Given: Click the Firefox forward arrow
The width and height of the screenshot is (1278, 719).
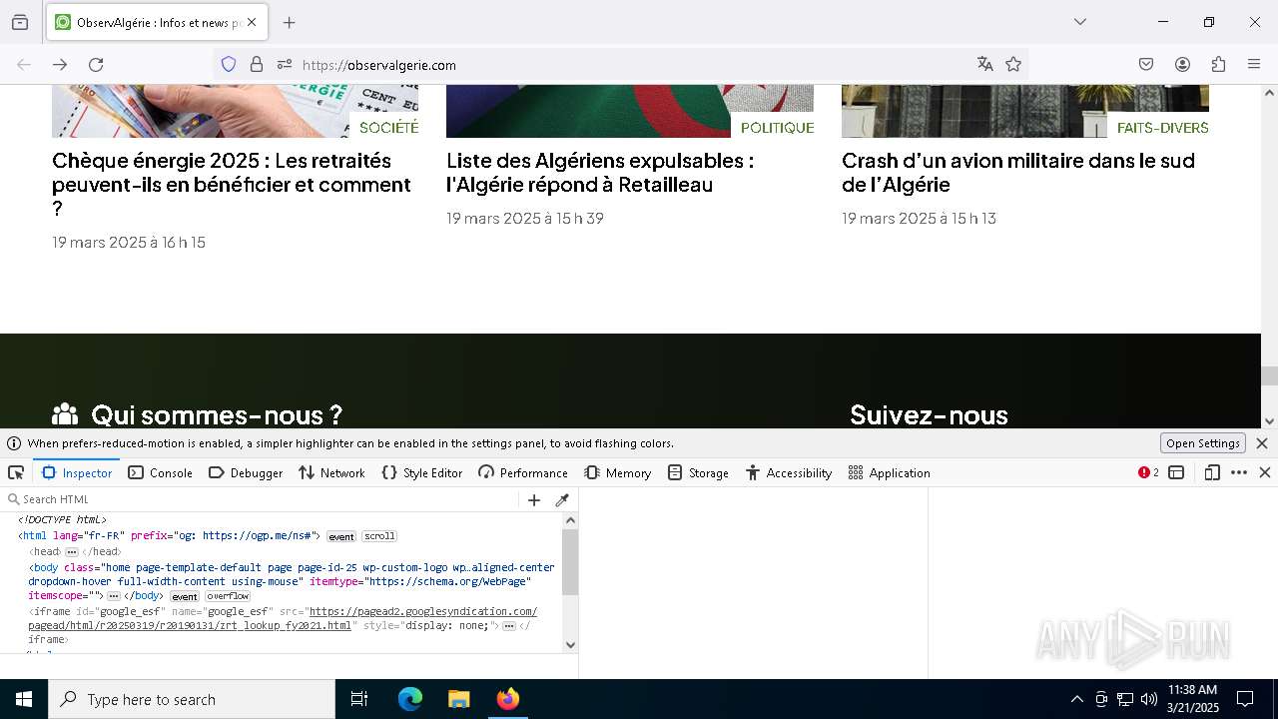Looking at the screenshot, I should tap(60, 65).
